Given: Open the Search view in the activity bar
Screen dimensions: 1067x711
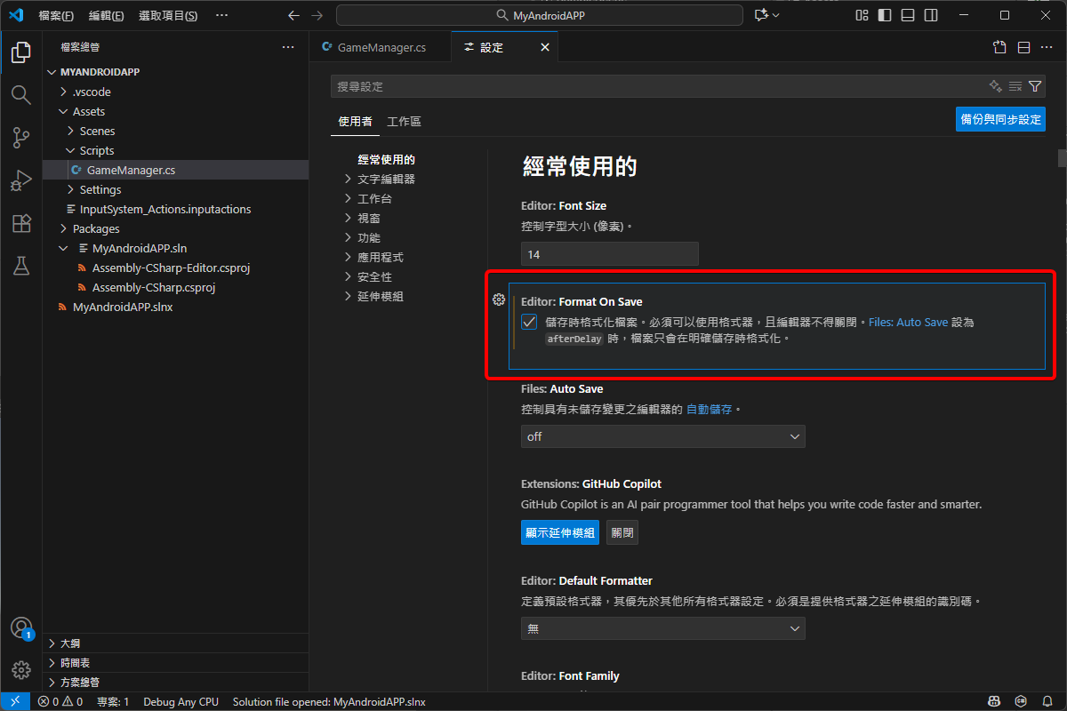Looking at the screenshot, I should (x=20, y=94).
